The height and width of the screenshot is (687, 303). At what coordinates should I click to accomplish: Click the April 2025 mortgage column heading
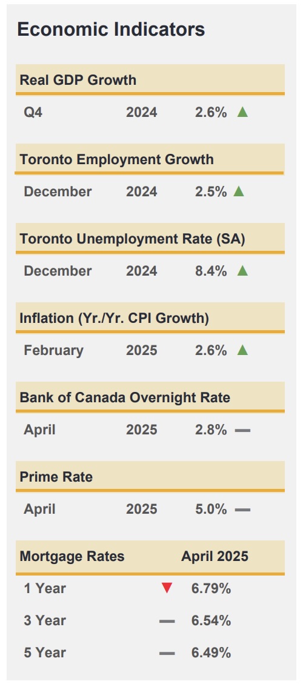215,556
